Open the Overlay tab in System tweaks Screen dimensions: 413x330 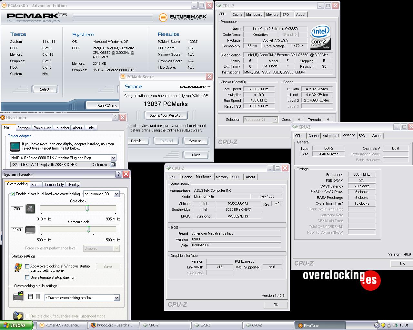point(73,185)
